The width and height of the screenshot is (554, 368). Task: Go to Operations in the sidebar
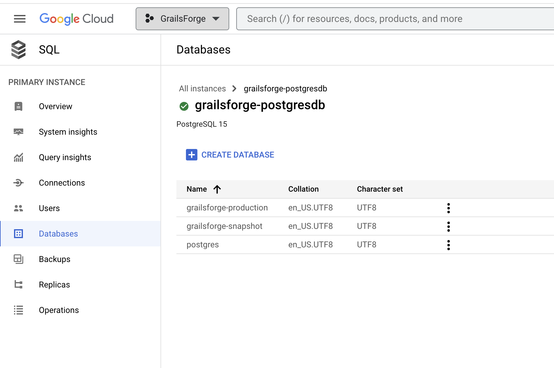click(59, 310)
